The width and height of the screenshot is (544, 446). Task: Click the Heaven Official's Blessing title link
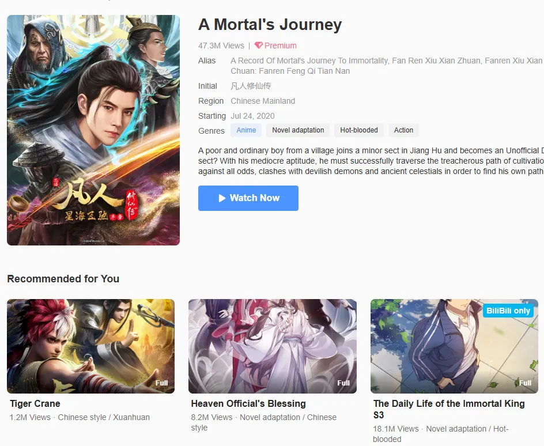[248, 404]
